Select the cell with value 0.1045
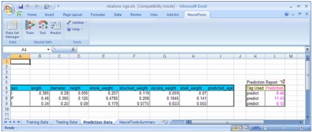Screen dimensions: 312x132 click(164, 98)
